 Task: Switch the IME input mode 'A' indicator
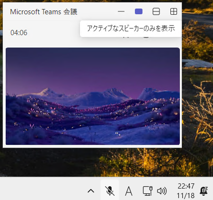(129, 191)
